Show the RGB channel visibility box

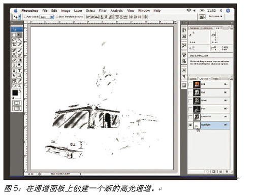click(x=190, y=84)
